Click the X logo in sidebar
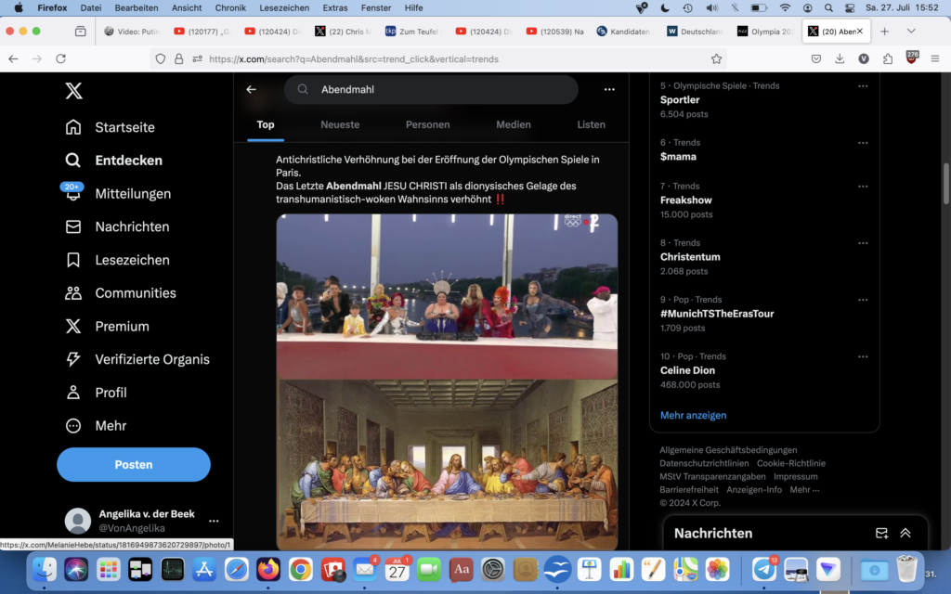951x594 pixels. (x=73, y=91)
